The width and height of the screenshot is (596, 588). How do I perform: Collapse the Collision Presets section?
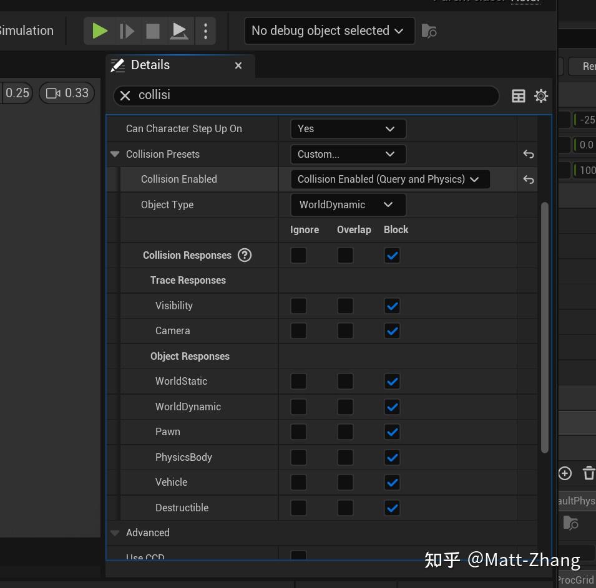pyautogui.click(x=115, y=154)
